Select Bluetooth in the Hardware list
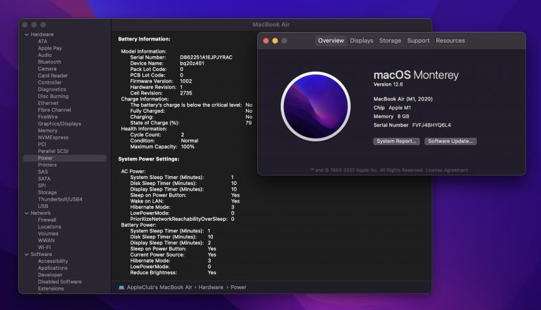541x310 pixels. [x=49, y=62]
